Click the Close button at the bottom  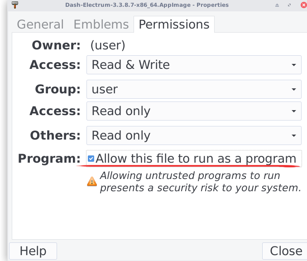click(x=285, y=251)
